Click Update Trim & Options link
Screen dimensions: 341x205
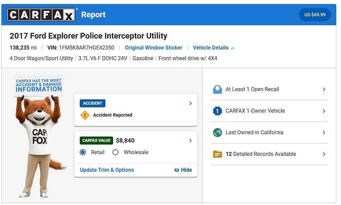pos(107,170)
